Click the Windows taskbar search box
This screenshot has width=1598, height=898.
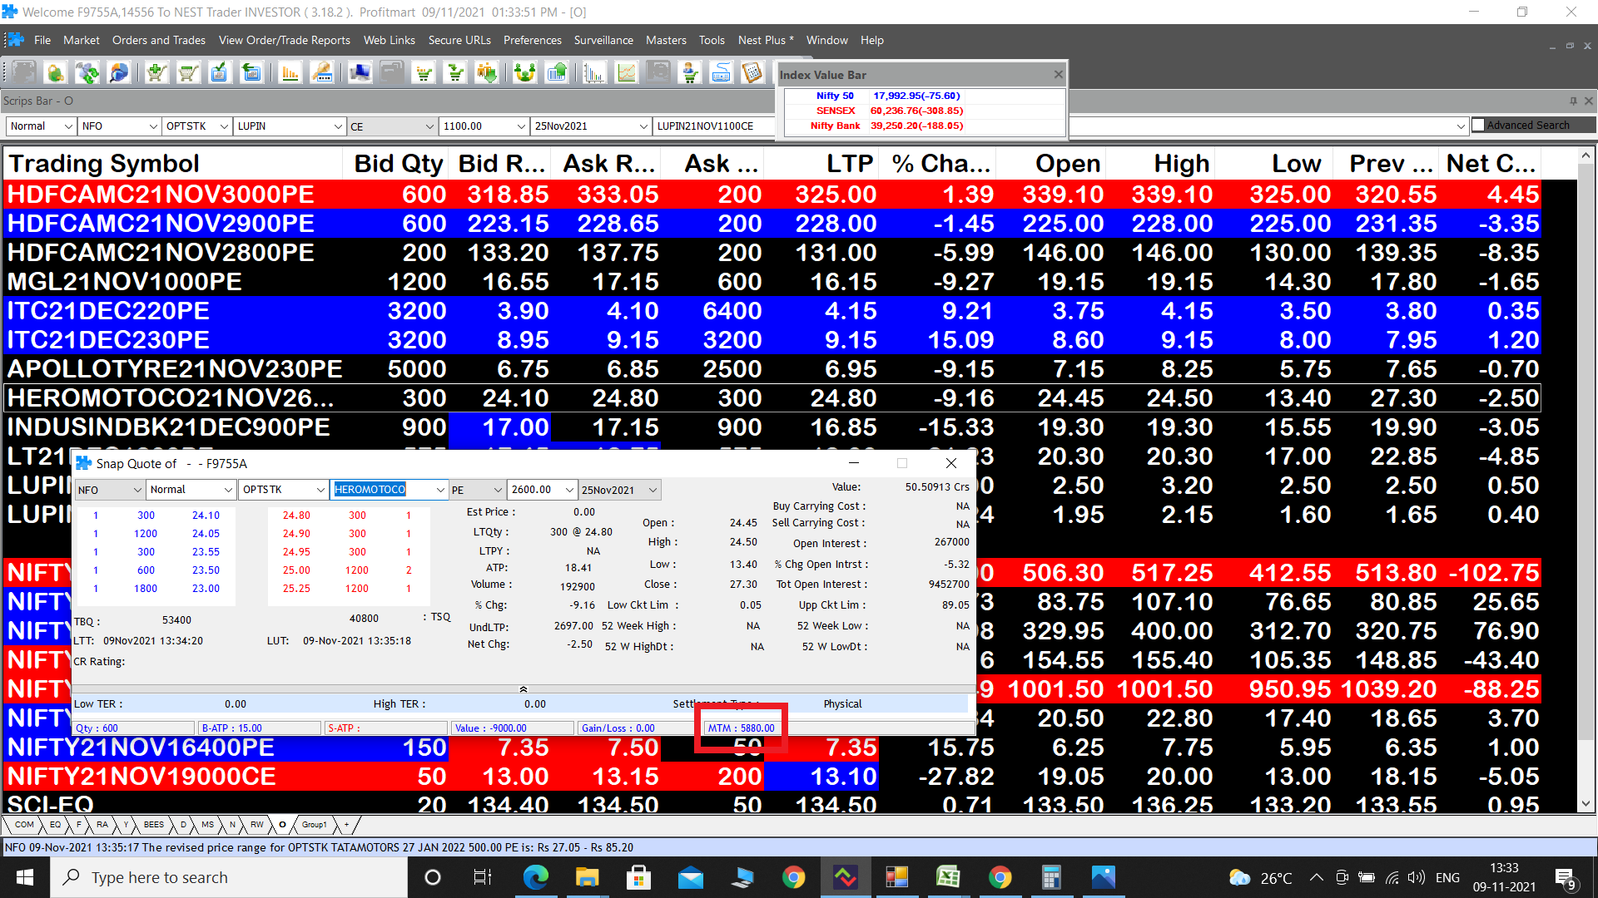click(229, 877)
